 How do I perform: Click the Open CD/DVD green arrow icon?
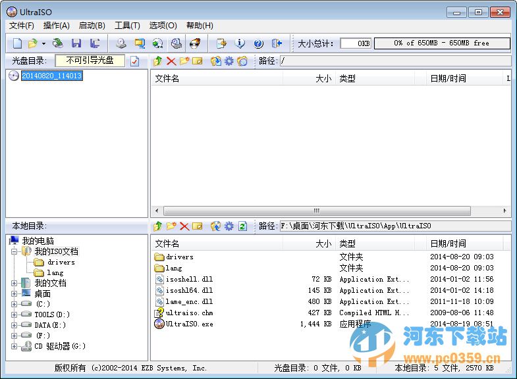pyautogui.click(x=58, y=43)
